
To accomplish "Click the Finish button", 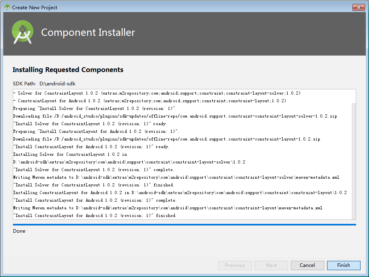I will pos(344,265).
